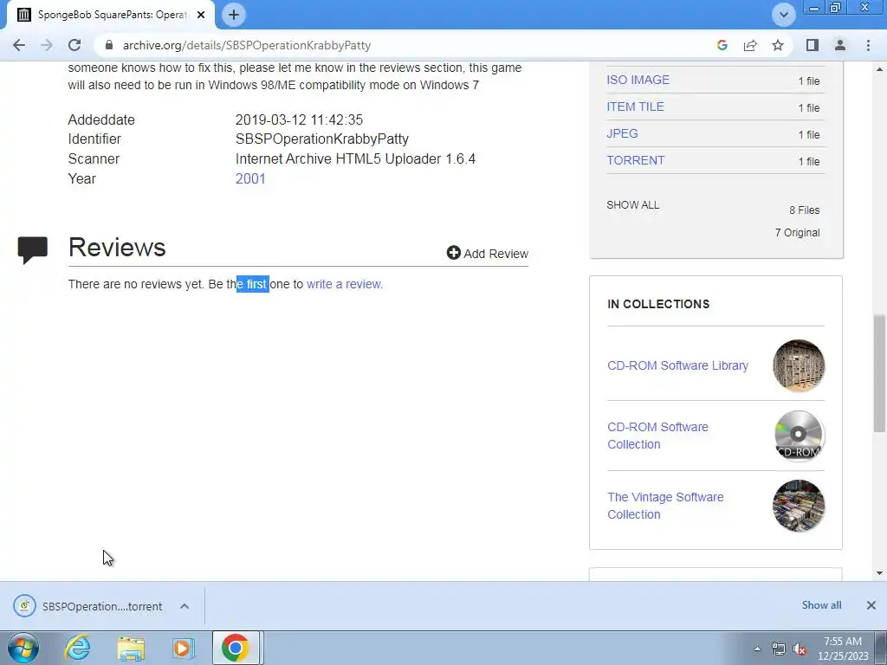Image resolution: width=887 pixels, height=665 pixels.
Task: Click the address bar URL
Action: tap(247, 45)
